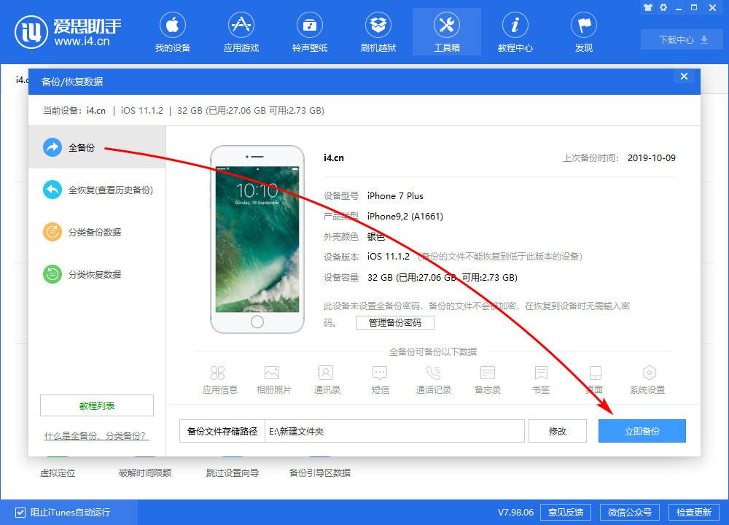The width and height of the screenshot is (729, 525).
Task: Select the 备忘录 memo backup icon
Action: (x=486, y=378)
